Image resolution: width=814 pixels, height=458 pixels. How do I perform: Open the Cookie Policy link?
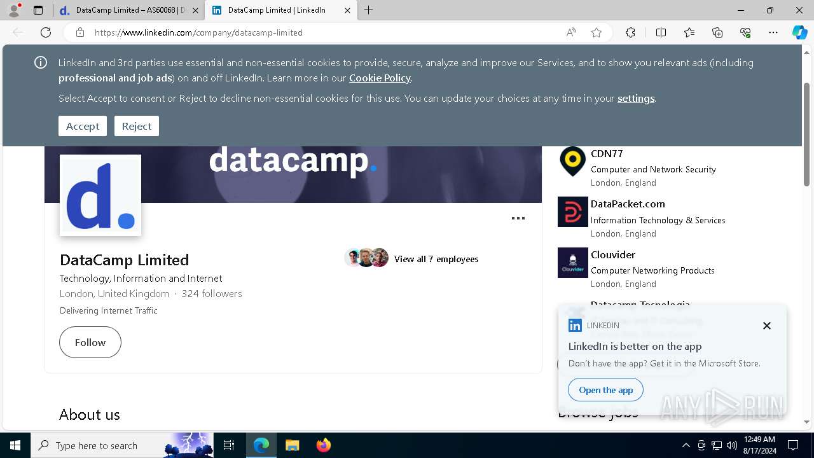tap(380, 78)
